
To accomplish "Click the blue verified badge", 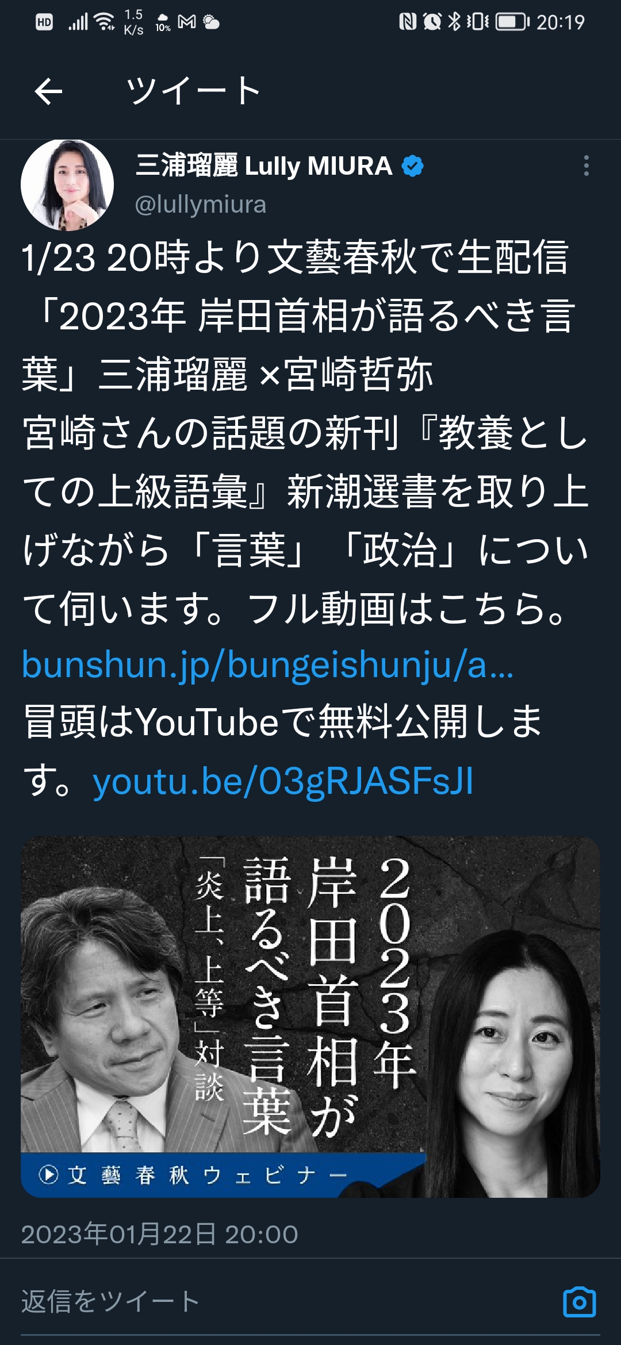I will coord(412,166).
